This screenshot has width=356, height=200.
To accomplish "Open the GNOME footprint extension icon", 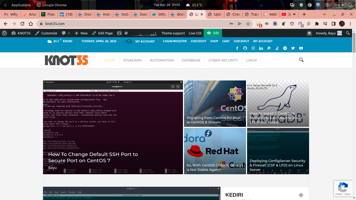I will (x=284, y=24).
